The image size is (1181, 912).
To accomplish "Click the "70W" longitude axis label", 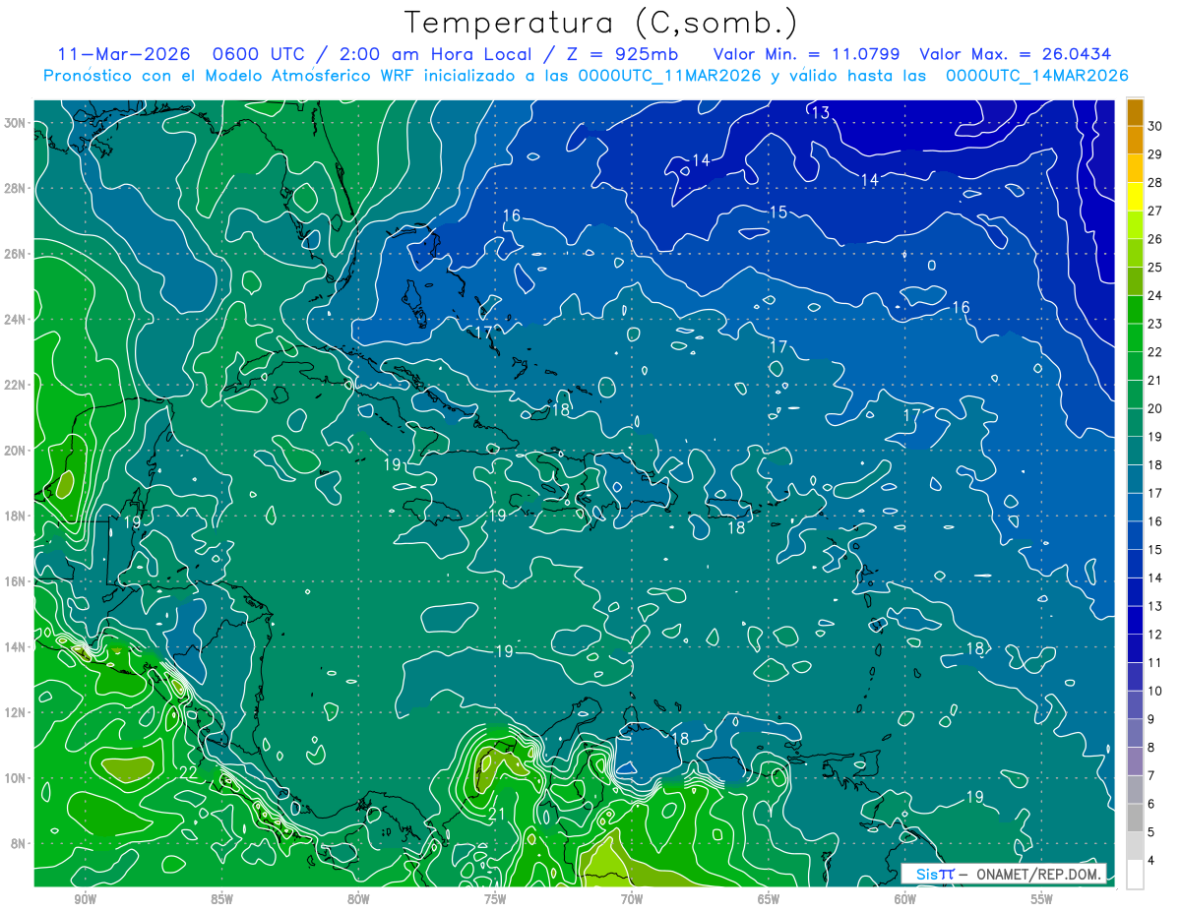I will point(632,899).
